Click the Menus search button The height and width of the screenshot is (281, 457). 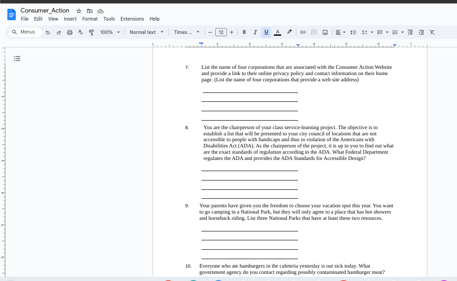24,32
